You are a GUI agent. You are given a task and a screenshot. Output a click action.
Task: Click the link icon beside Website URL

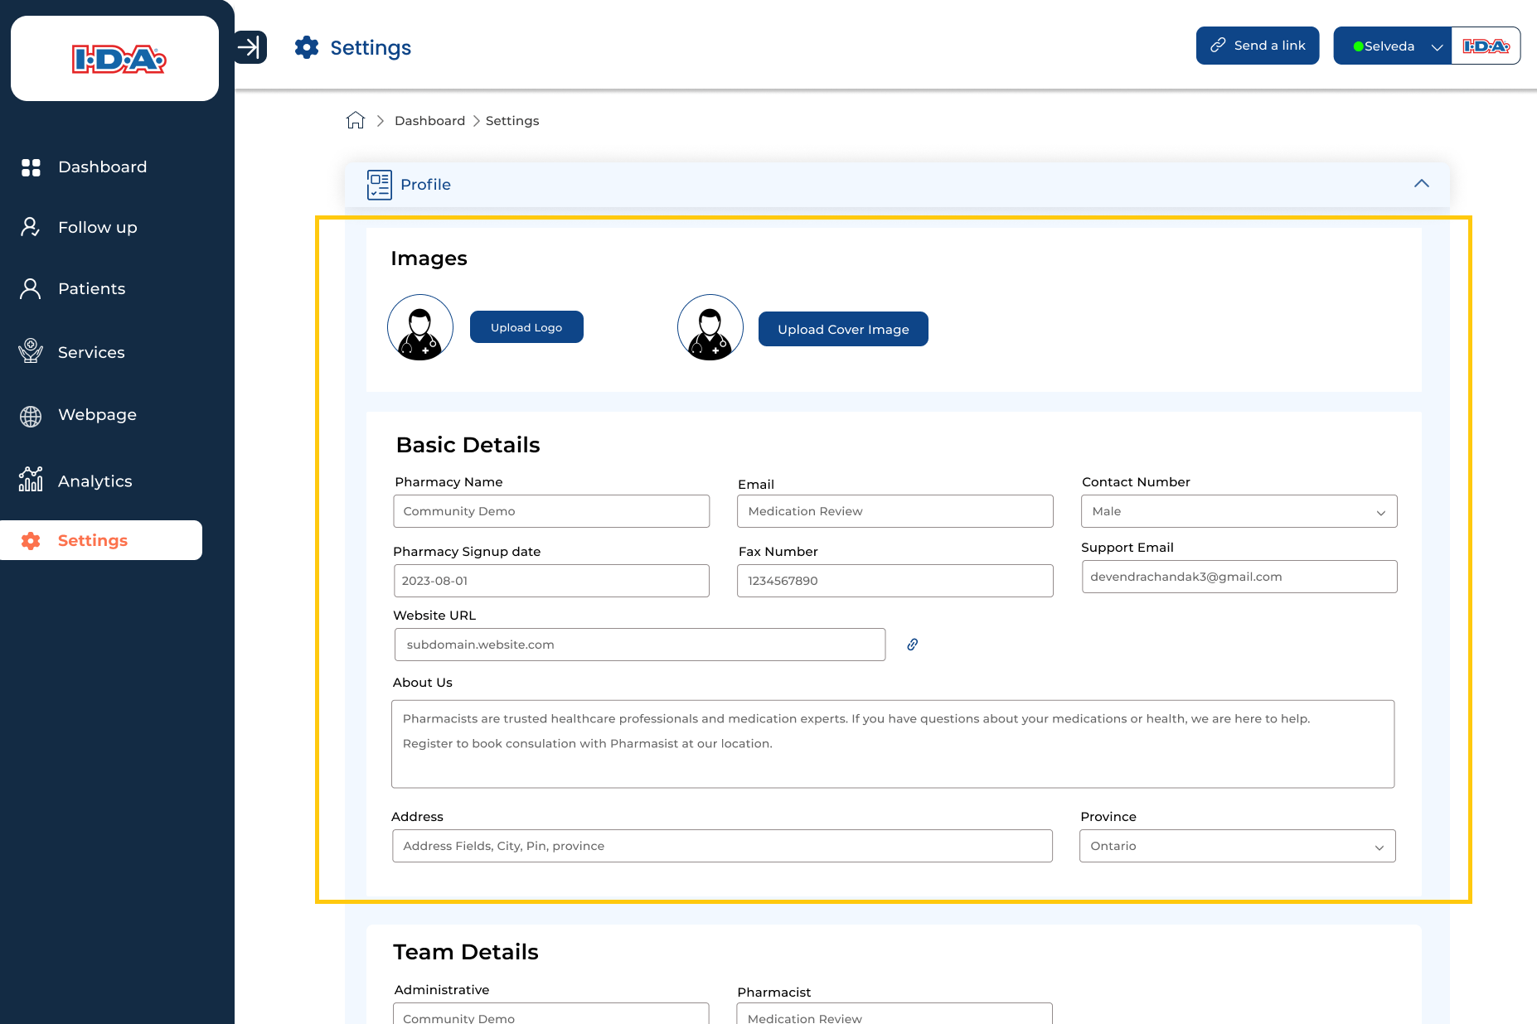click(x=912, y=645)
